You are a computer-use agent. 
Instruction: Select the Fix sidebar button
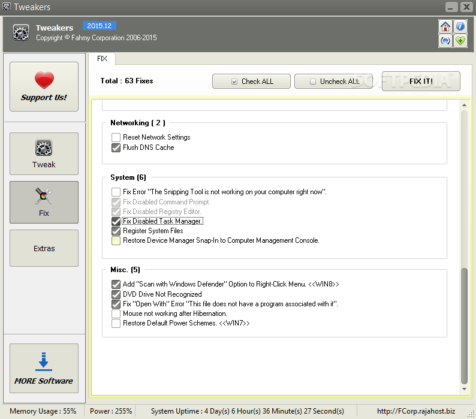pyautogui.click(x=44, y=202)
